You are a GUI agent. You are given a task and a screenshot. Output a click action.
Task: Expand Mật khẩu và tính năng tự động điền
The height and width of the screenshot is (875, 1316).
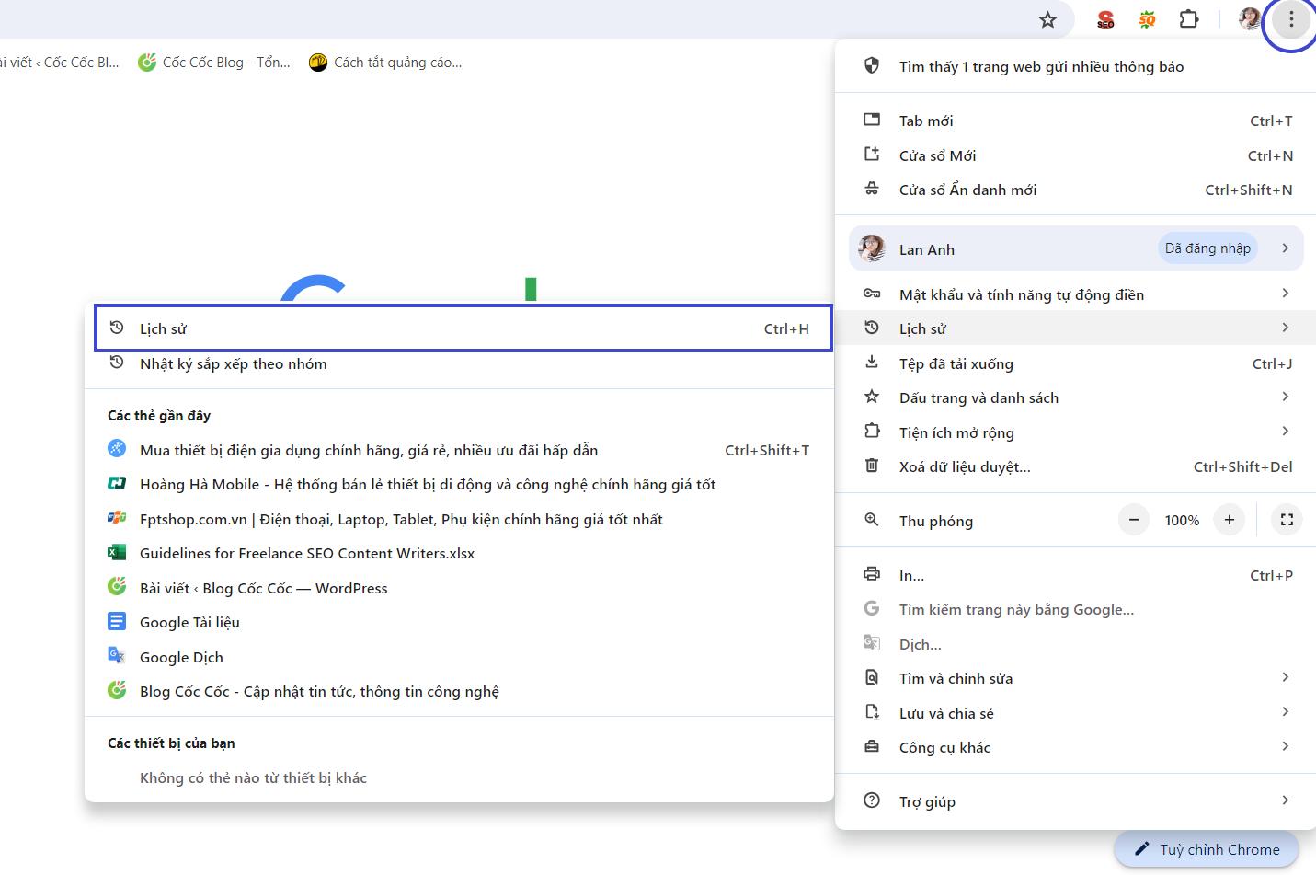click(1076, 294)
